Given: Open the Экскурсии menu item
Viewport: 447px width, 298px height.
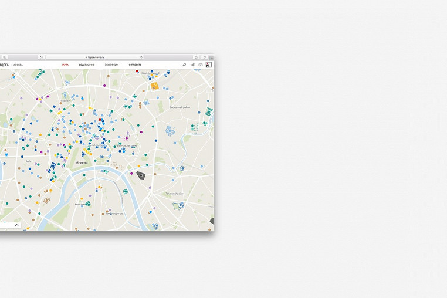Looking at the screenshot, I should tap(111, 65).
